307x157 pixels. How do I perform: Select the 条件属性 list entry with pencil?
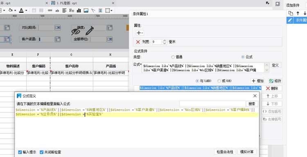pyautogui.click(x=297, y=20)
